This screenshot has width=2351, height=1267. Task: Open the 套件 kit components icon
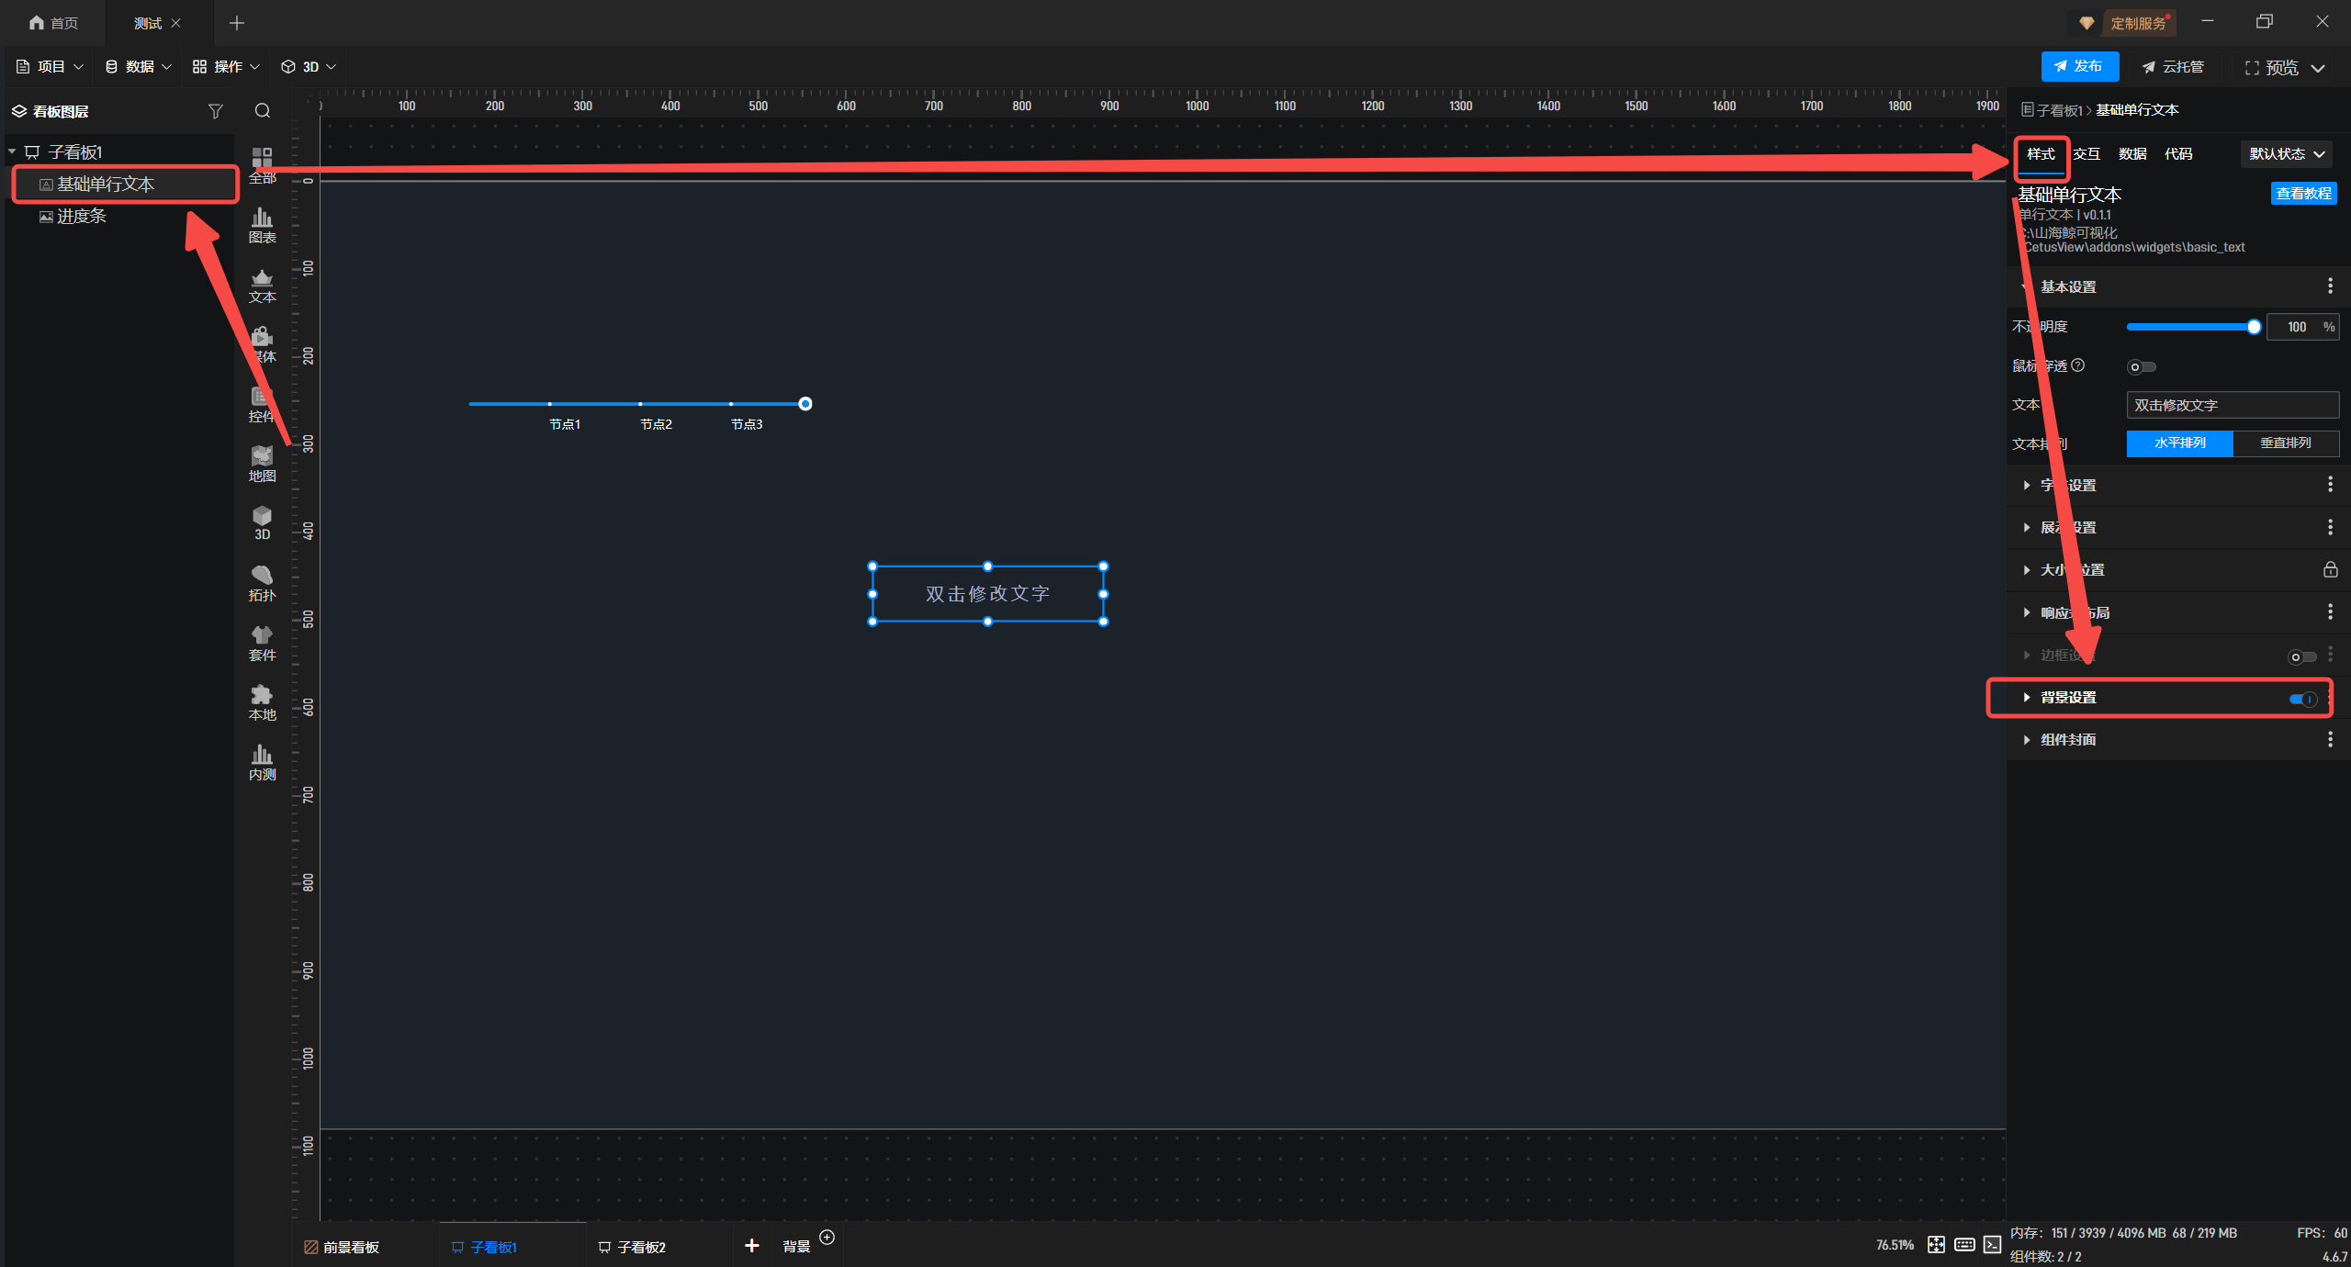(x=262, y=642)
